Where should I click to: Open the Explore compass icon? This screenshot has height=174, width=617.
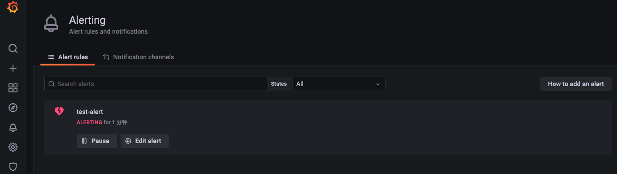[x=13, y=108]
